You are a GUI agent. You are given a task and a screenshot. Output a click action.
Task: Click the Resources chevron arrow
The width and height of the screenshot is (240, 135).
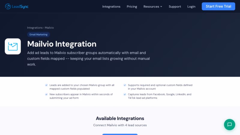click(x=161, y=7)
